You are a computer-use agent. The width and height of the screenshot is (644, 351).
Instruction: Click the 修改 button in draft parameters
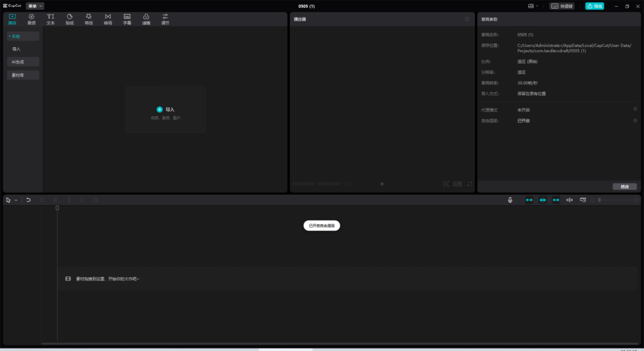tap(625, 186)
